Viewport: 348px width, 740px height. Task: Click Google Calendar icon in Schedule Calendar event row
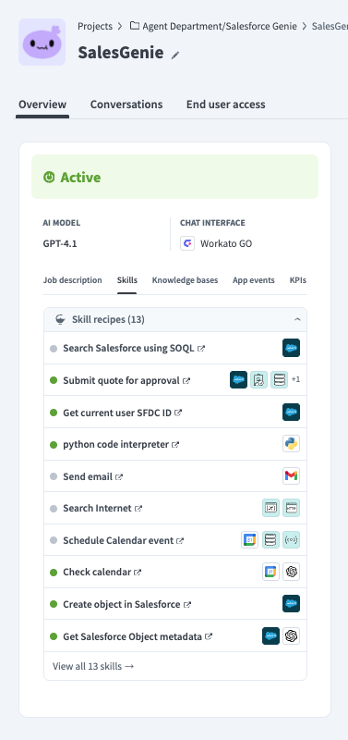(x=249, y=539)
